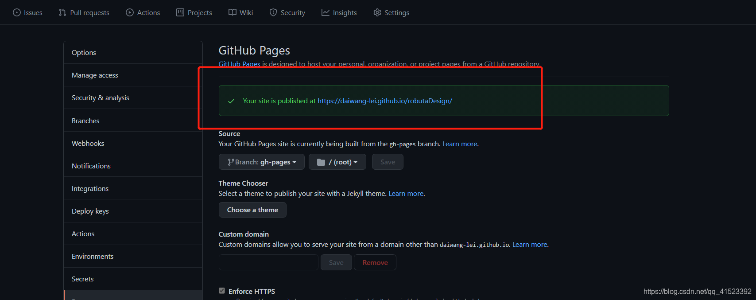756x300 pixels.
Task: Open the Branch: gh-pages dropdown
Action: [261, 162]
